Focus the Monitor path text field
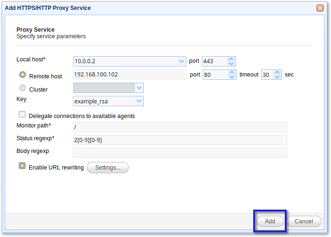The width and height of the screenshot is (331, 237). point(180,127)
